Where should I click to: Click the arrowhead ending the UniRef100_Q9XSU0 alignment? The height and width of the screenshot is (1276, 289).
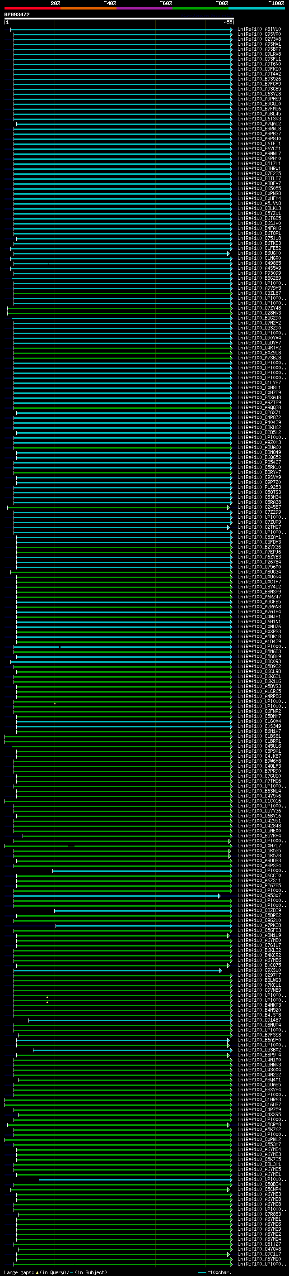pyautogui.click(x=220, y=970)
